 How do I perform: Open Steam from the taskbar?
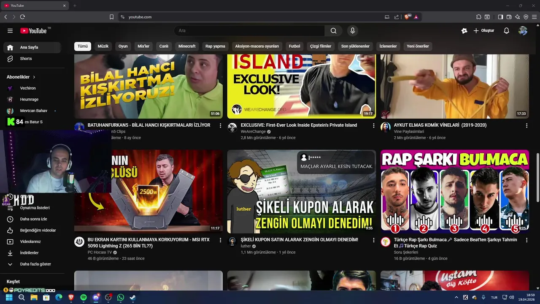132,297
